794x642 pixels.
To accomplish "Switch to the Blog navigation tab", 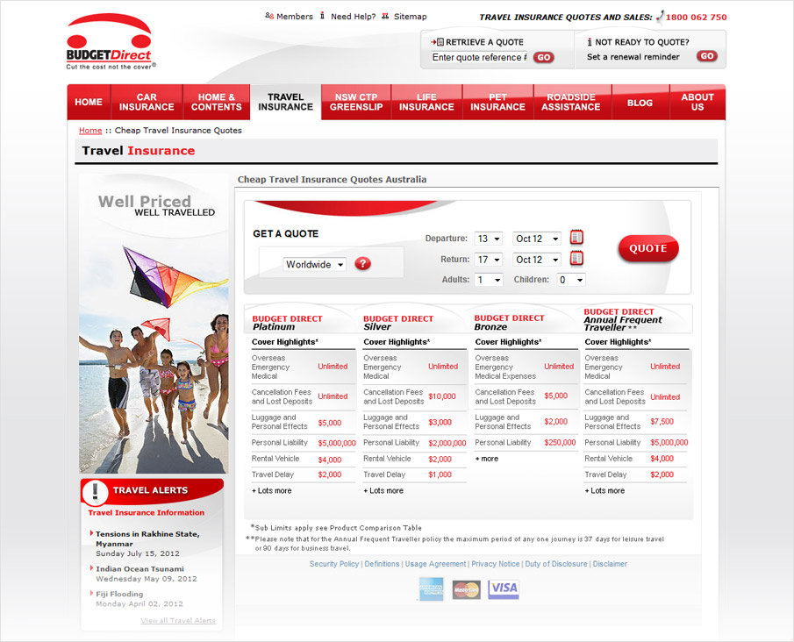I will [640, 102].
